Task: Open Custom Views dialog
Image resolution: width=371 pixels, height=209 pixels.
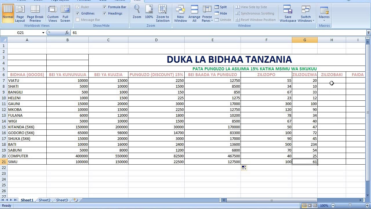Action: 53,13
